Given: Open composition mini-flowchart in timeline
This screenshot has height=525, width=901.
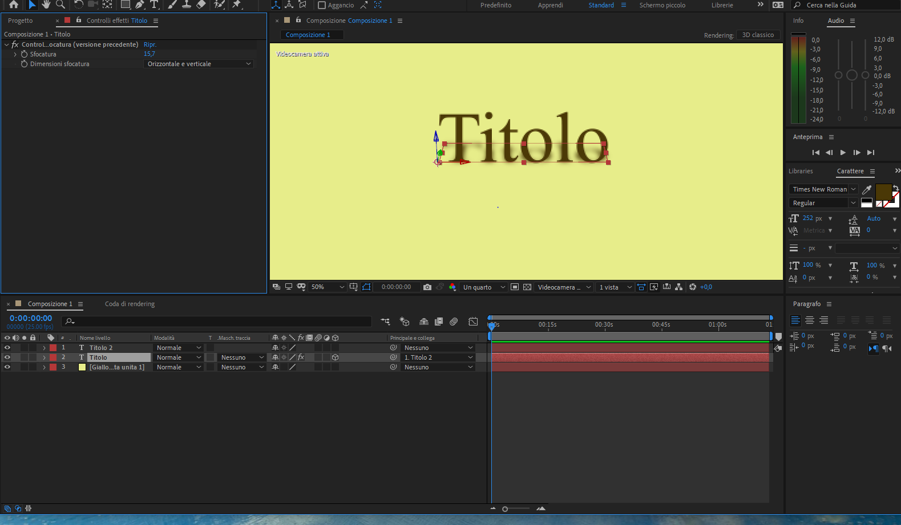Looking at the screenshot, I should click(385, 321).
